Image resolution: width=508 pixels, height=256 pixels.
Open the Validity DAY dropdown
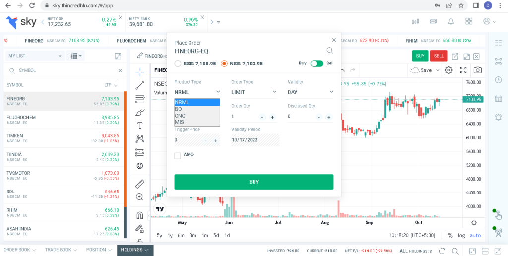click(311, 92)
